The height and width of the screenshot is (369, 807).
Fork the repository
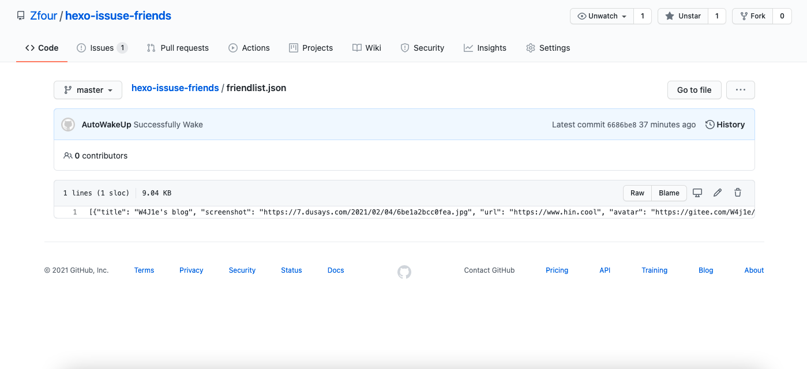coord(752,16)
